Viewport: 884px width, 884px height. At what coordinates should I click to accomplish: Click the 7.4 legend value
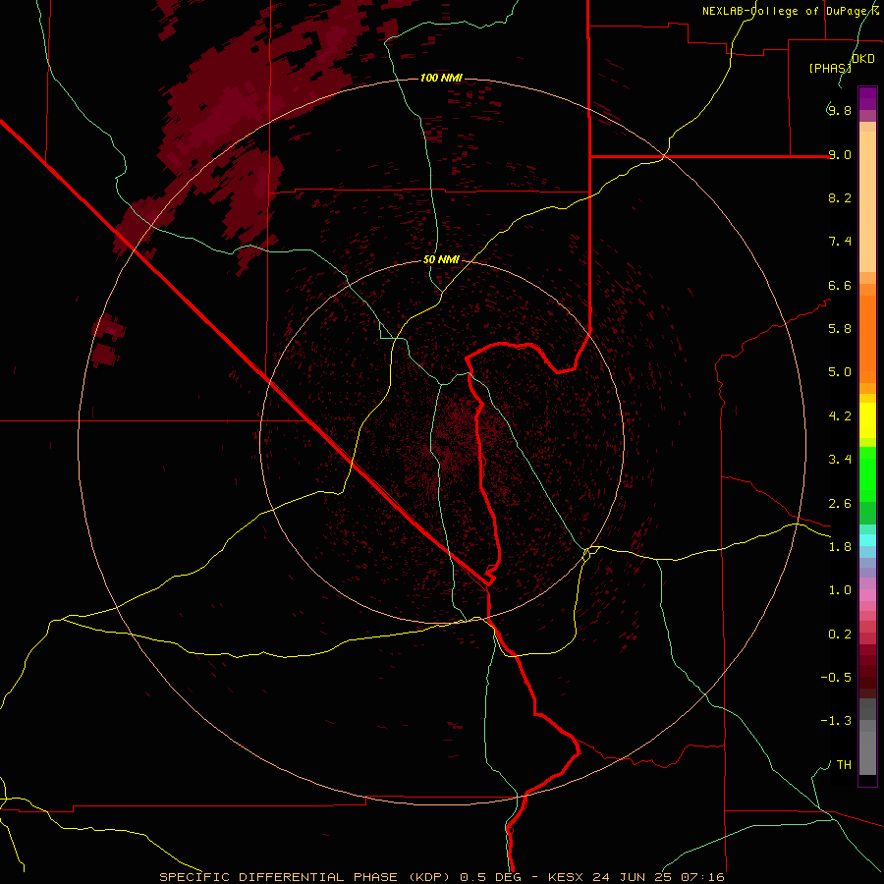[x=840, y=242]
